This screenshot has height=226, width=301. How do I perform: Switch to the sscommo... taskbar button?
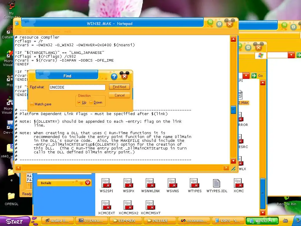click(193, 221)
